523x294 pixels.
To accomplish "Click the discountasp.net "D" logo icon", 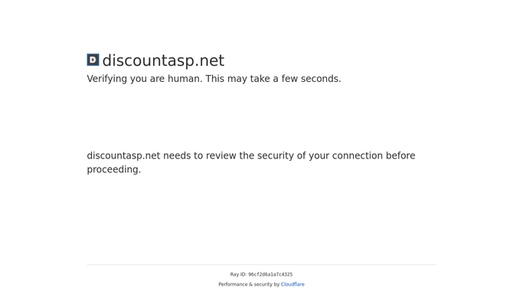I will 93,60.
